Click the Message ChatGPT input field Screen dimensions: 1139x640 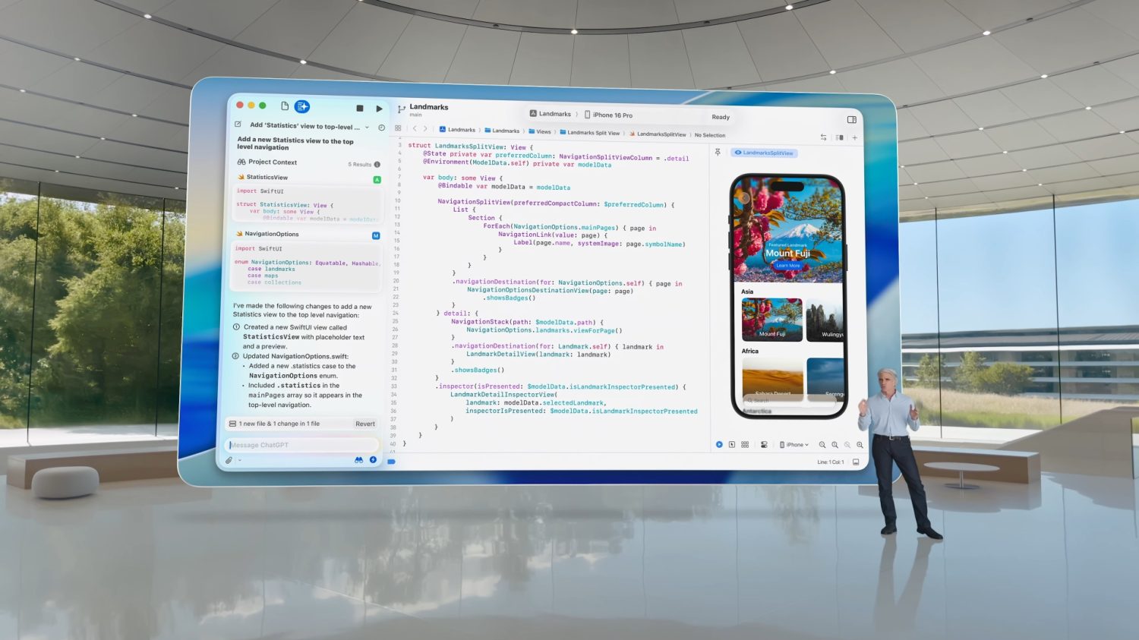[x=303, y=445]
